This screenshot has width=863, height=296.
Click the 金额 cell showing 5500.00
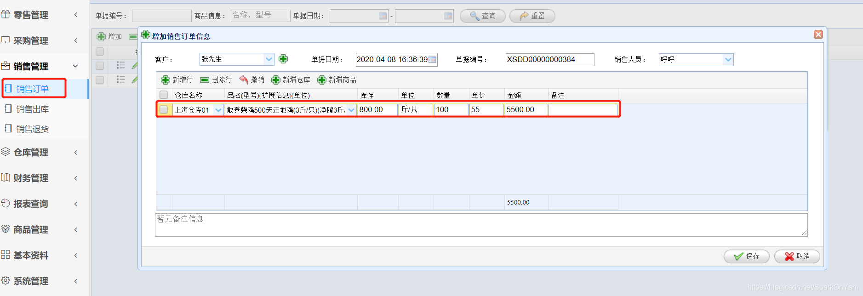(x=526, y=109)
